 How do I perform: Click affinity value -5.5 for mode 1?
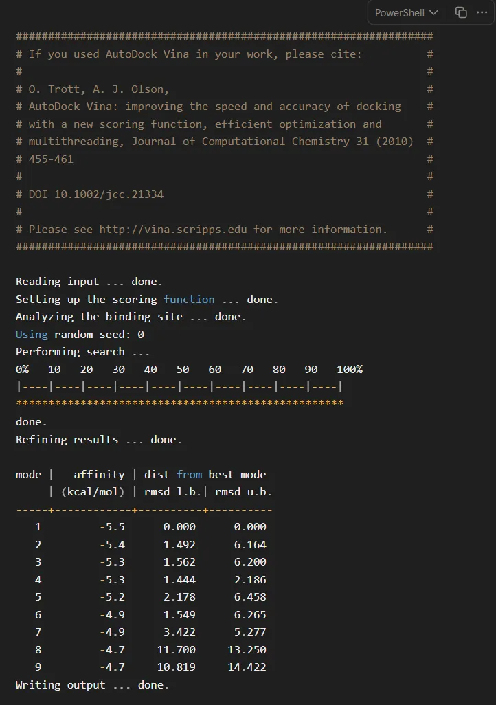pyautogui.click(x=112, y=526)
